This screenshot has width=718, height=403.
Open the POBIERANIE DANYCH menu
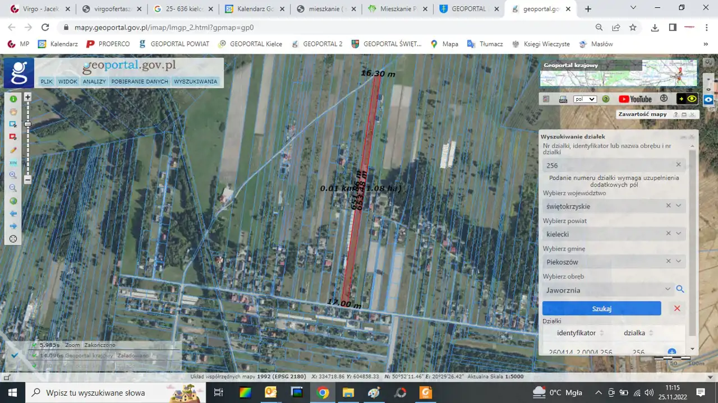click(140, 82)
